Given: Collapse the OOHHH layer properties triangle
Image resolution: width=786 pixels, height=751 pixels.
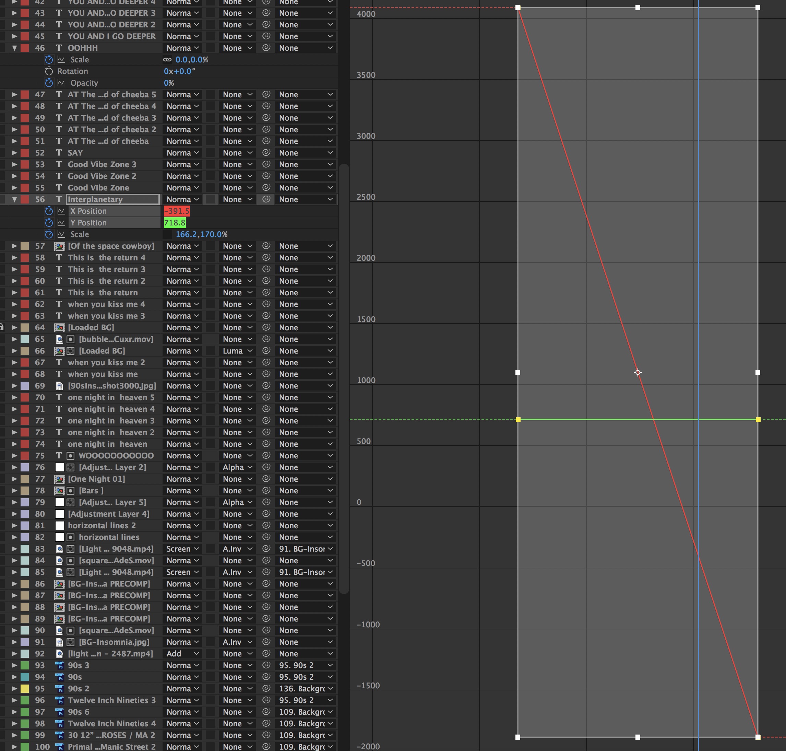Looking at the screenshot, I should coord(14,48).
